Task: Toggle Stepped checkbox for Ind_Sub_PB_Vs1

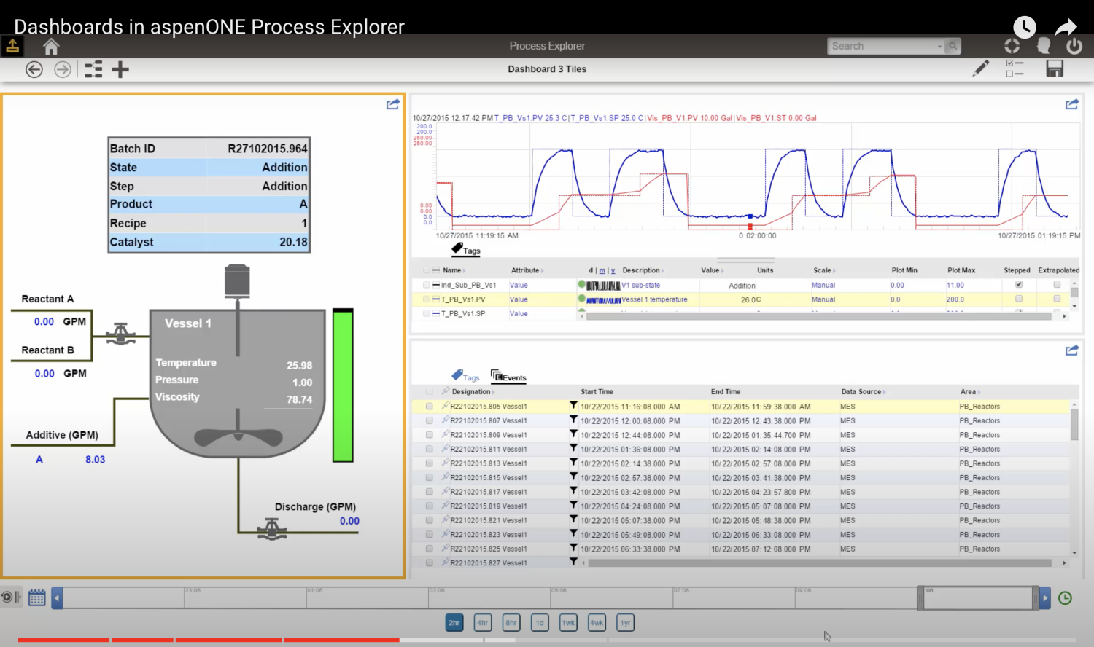Action: (1019, 285)
